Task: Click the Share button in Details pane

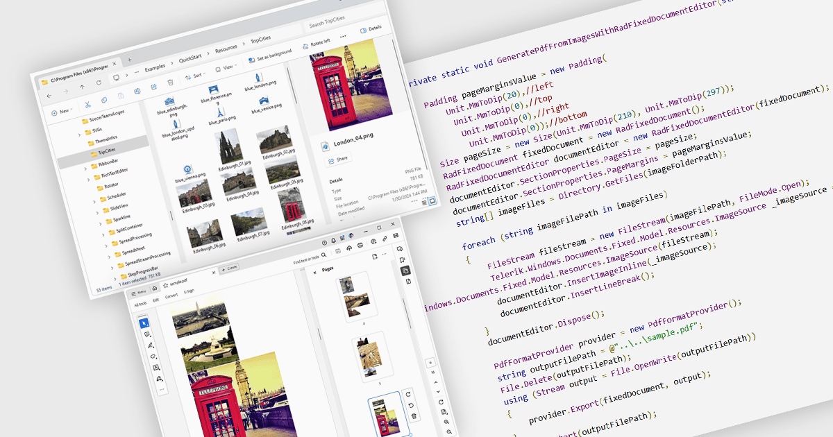Action: coord(338,159)
